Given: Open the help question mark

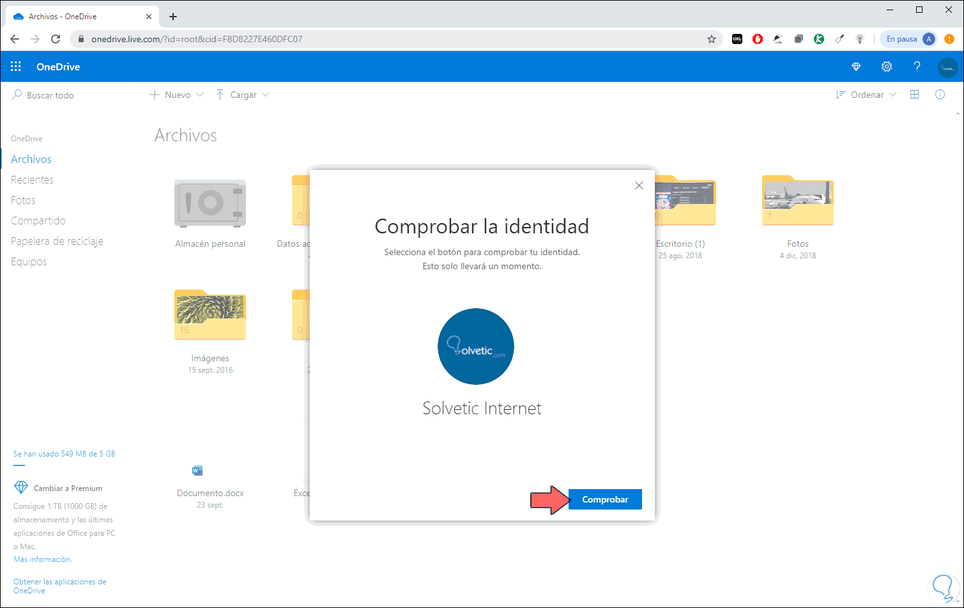Looking at the screenshot, I should pyautogui.click(x=917, y=66).
